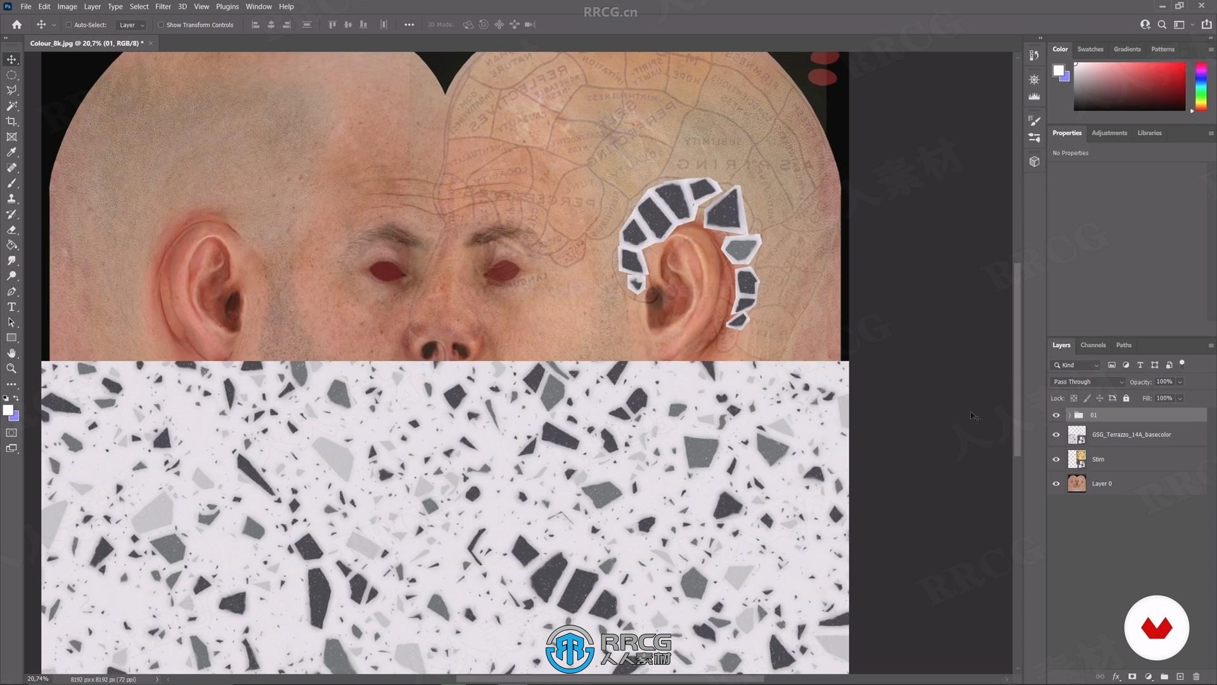Click the more options ellipsis in options bar
The height and width of the screenshot is (685, 1217).
coord(409,25)
